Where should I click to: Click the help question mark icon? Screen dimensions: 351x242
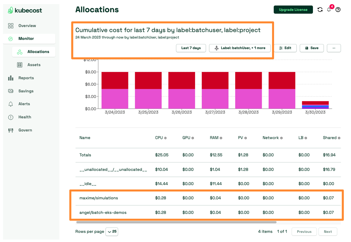point(338,9)
